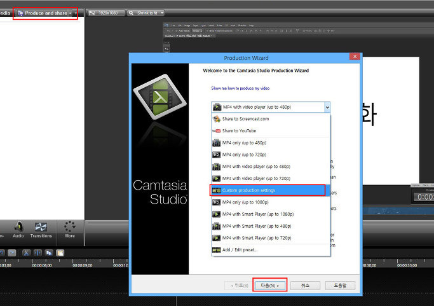Click the filmstrip icon beside Custom production settings

coord(216,190)
